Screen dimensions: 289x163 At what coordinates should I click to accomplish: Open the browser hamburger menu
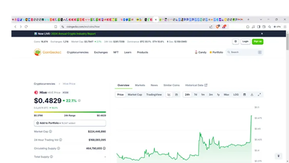[285, 27]
